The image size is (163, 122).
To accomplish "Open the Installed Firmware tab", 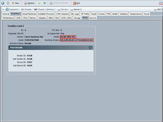I will pos(46,14).
